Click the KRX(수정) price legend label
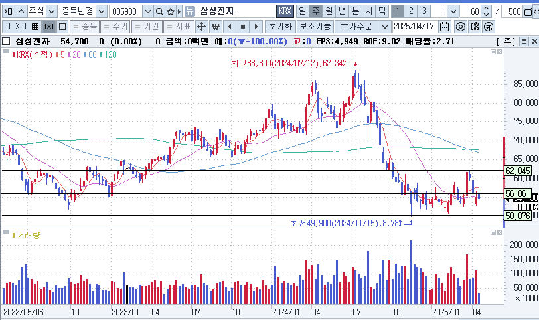The height and width of the screenshot is (320, 539). click(32, 54)
